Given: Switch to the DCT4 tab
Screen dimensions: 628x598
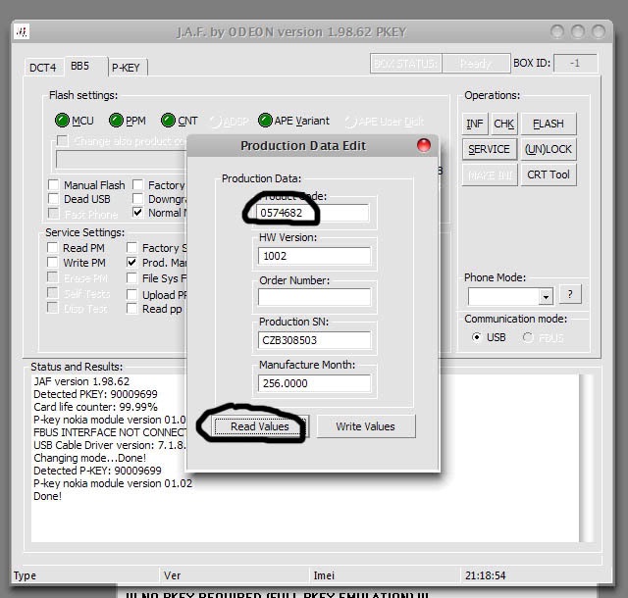Looking at the screenshot, I should (x=43, y=68).
